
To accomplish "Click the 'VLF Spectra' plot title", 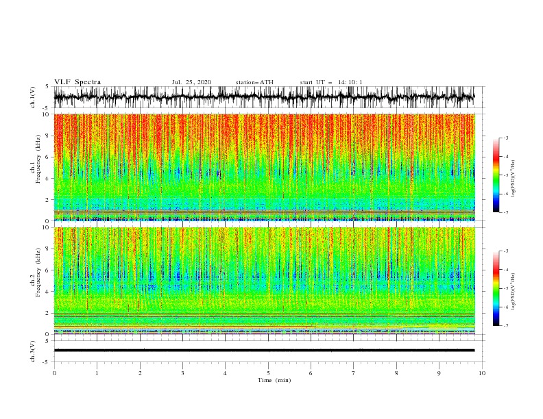I will 77,82.
